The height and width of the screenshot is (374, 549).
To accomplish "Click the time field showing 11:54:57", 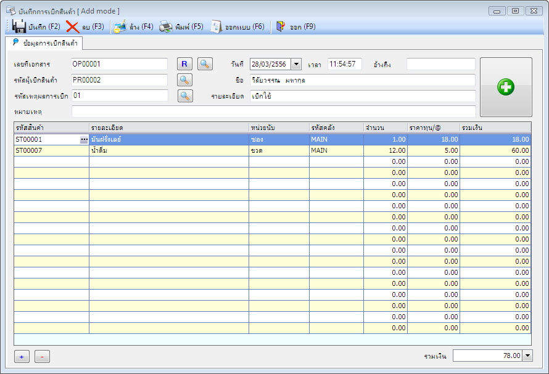I will (345, 64).
